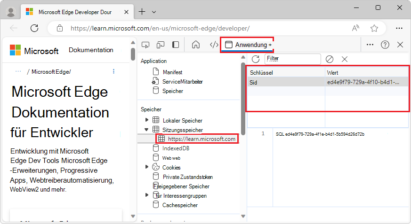
Task: Open the Web web item
Action: (x=171, y=158)
